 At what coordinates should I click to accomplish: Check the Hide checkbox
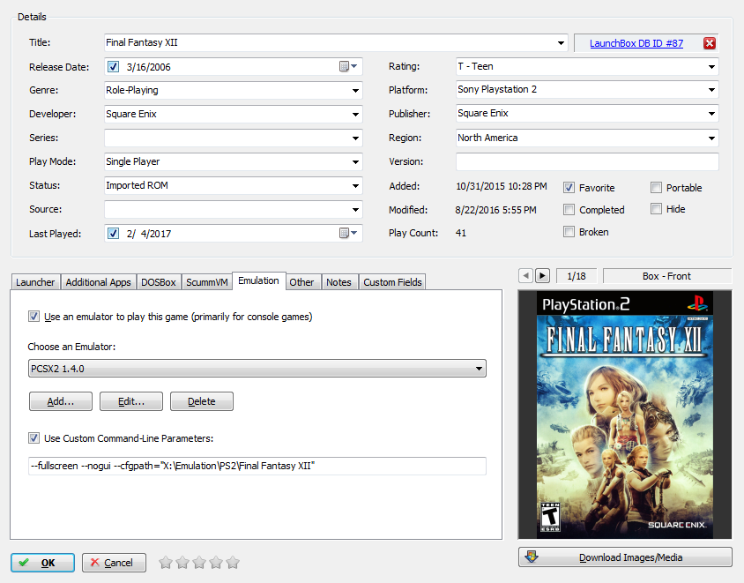point(656,209)
